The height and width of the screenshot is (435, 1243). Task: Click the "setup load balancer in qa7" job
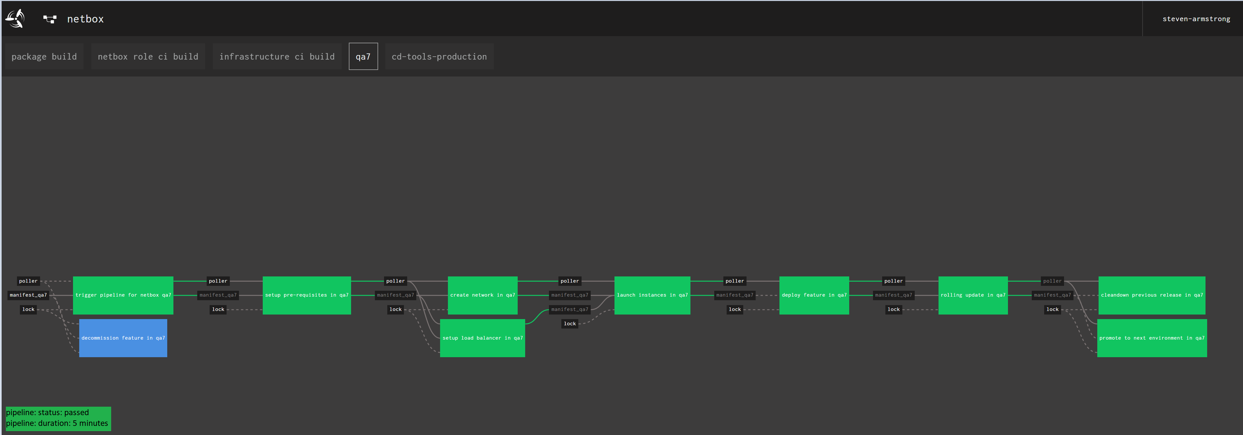pyautogui.click(x=482, y=338)
